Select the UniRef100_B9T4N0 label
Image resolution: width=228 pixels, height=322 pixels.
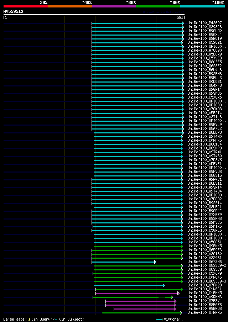click(204, 136)
